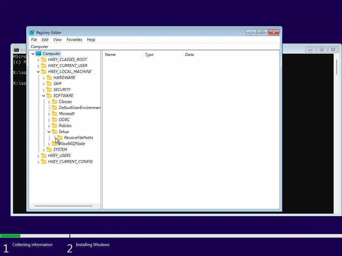Click the ODBC folder icon
The width and height of the screenshot is (342, 256).
(54, 120)
